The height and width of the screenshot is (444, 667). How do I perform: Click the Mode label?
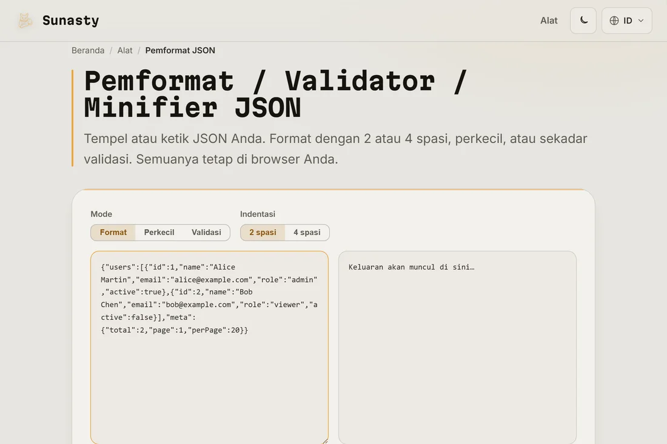pos(101,214)
